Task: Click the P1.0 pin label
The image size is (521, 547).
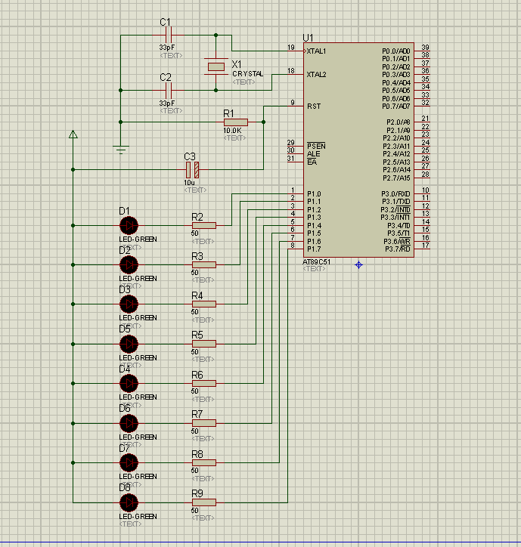Action: (314, 194)
